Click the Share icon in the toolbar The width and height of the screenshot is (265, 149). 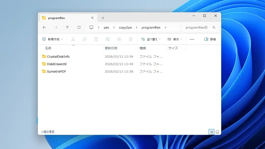pos(119,39)
